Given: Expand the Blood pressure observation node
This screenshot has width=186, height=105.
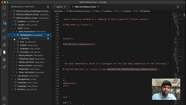Looking at the screenshot, I should 13,55.
